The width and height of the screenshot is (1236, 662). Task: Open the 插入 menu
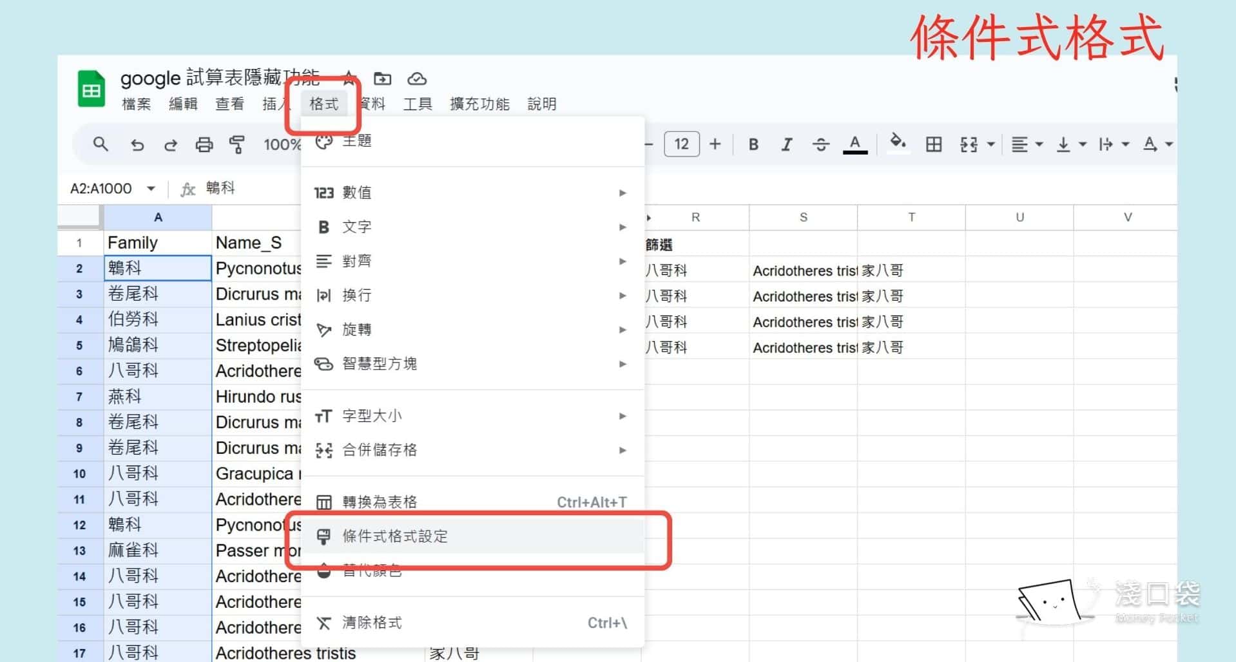tap(275, 104)
